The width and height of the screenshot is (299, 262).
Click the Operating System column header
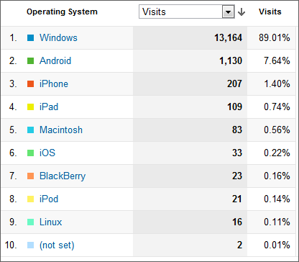pyautogui.click(x=62, y=12)
